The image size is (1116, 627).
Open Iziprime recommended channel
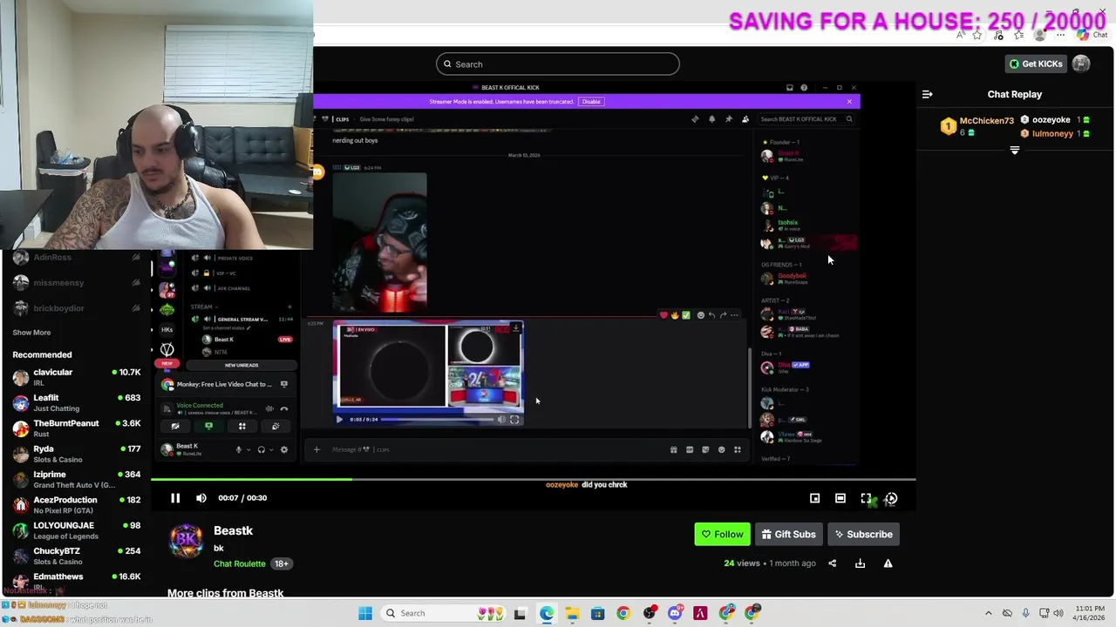point(77,479)
